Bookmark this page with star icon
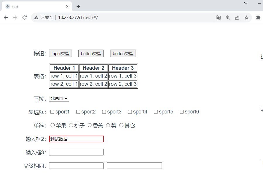Screen dimensions: 263x175 coord(247,17)
